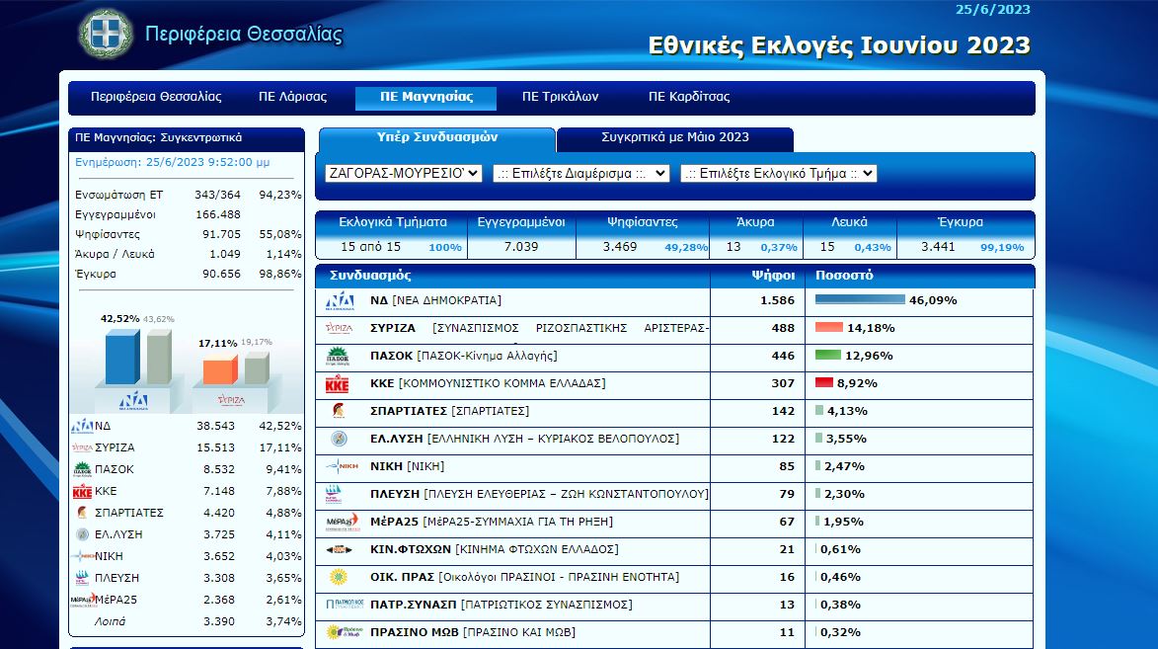Click the ΚΚΕ red percentage bar 8,92%

tap(824, 383)
